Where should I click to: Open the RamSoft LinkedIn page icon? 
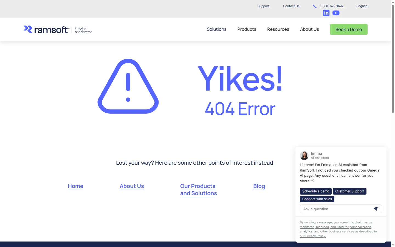click(x=326, y=13)
